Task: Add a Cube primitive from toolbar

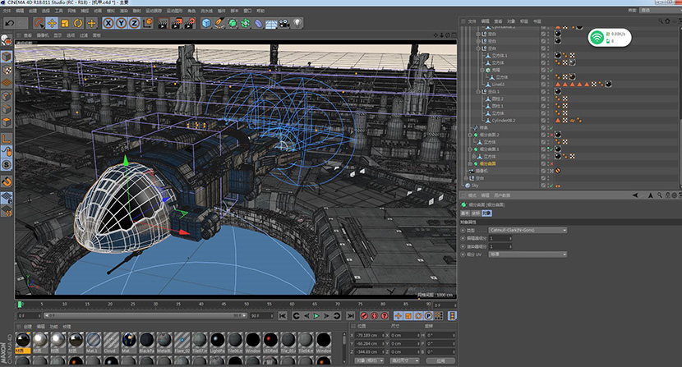Action: [x=206, y=23]
